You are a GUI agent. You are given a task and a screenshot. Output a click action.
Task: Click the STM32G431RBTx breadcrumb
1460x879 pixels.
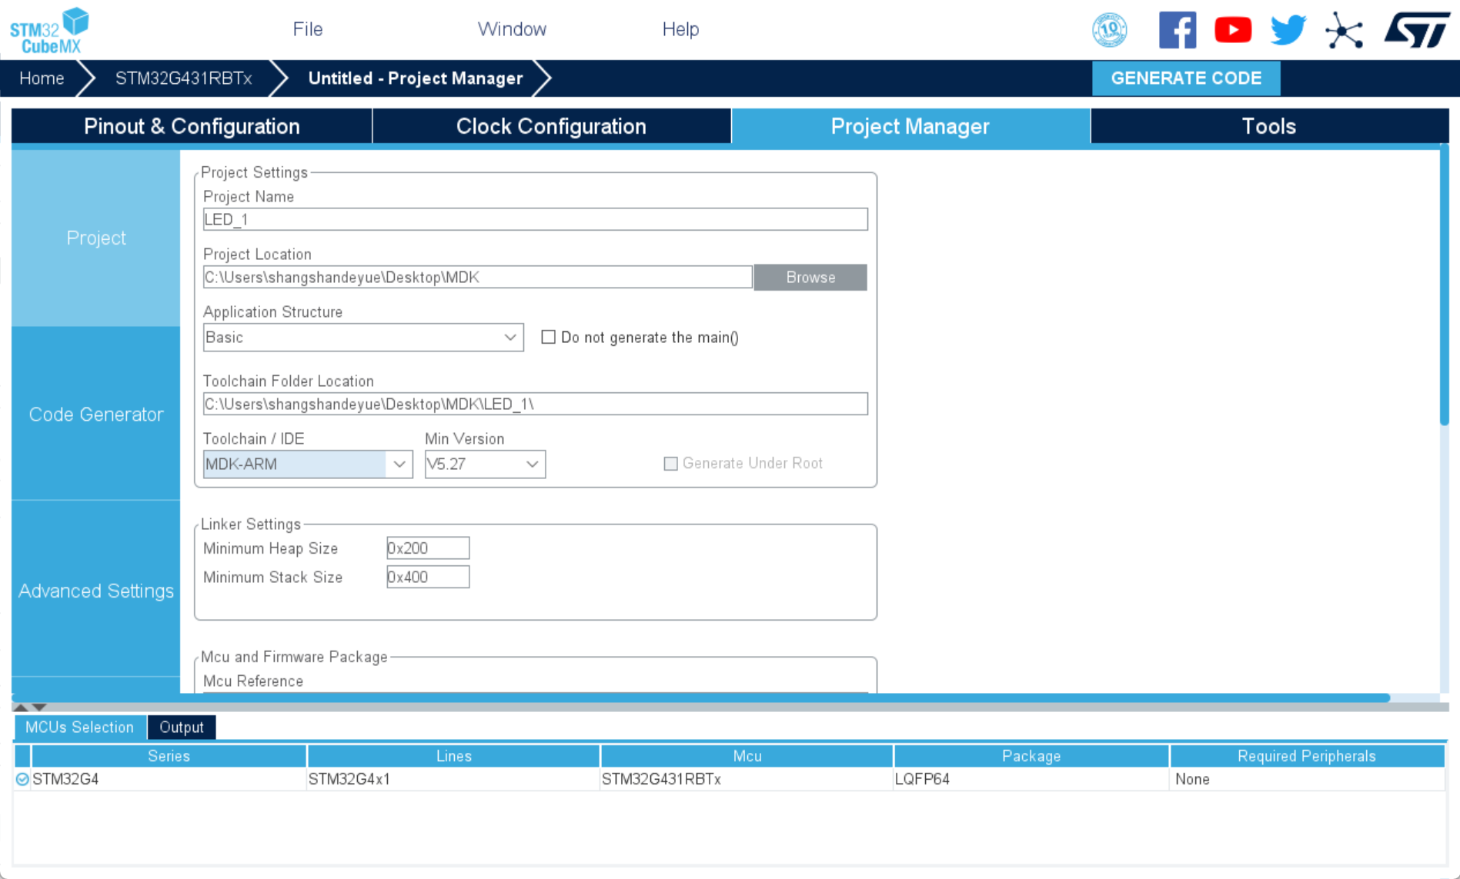point(183,78)
